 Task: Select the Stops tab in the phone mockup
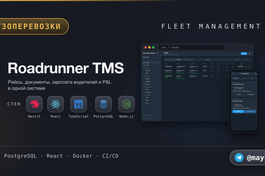coord(236,78)
